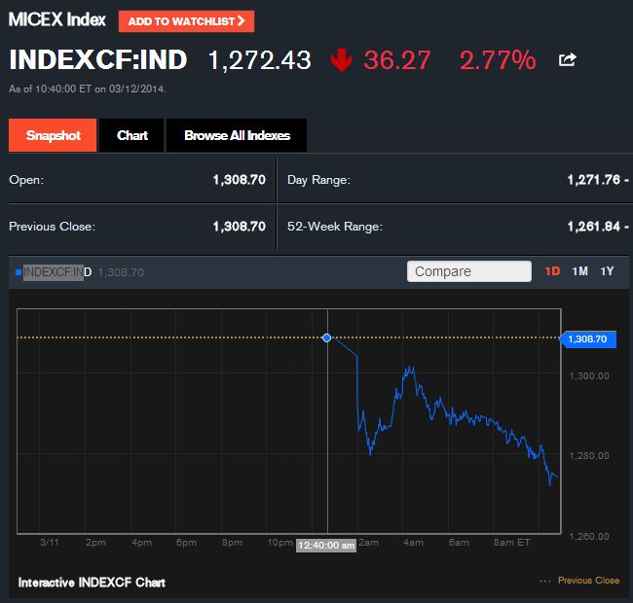Click the circular data point on chart
Image resolution: width=633 pixels, height=603 pixels.
click(x=326, y=337)
